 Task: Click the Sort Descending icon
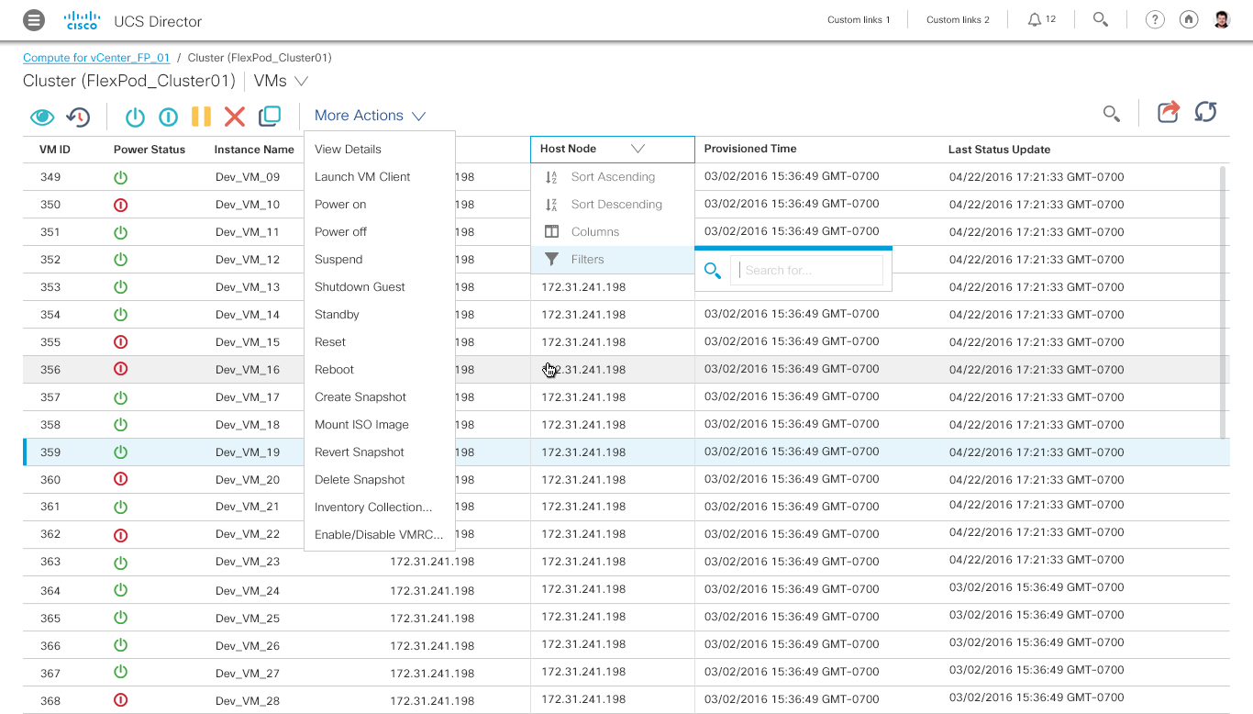(x=551, y=205)
